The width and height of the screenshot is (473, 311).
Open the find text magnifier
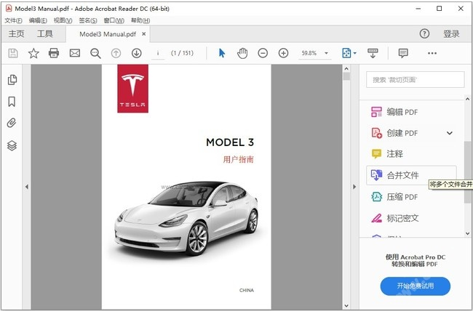[95, 53]
